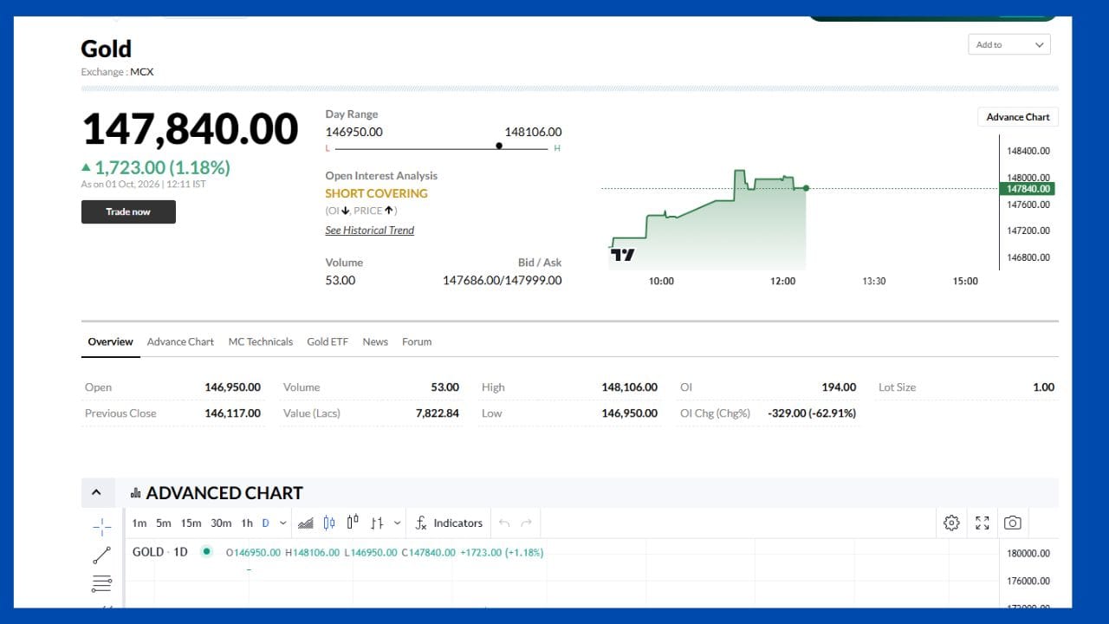Open chart settings gear
1109x624 pixels.
tap(951, 523)
